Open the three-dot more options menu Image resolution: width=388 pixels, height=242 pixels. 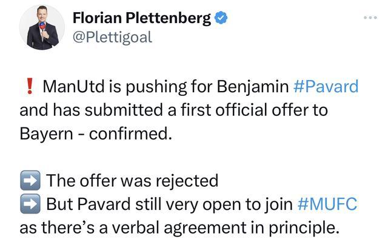pyautogui.click(x=370, y=18)
